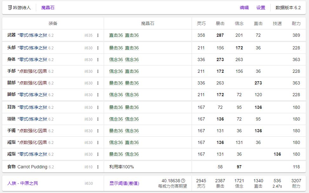The height and width of the screenshot is (193, 309).
Task: Change race via 人族 - 中原之民
Action: (x=23, y=183)
